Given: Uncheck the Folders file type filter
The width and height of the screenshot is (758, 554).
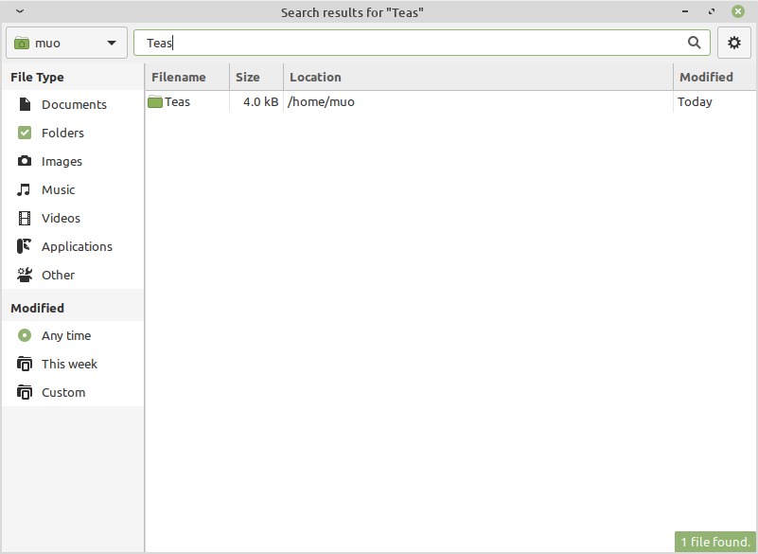Looking at the screenshot, I should [x=73, y=134].
